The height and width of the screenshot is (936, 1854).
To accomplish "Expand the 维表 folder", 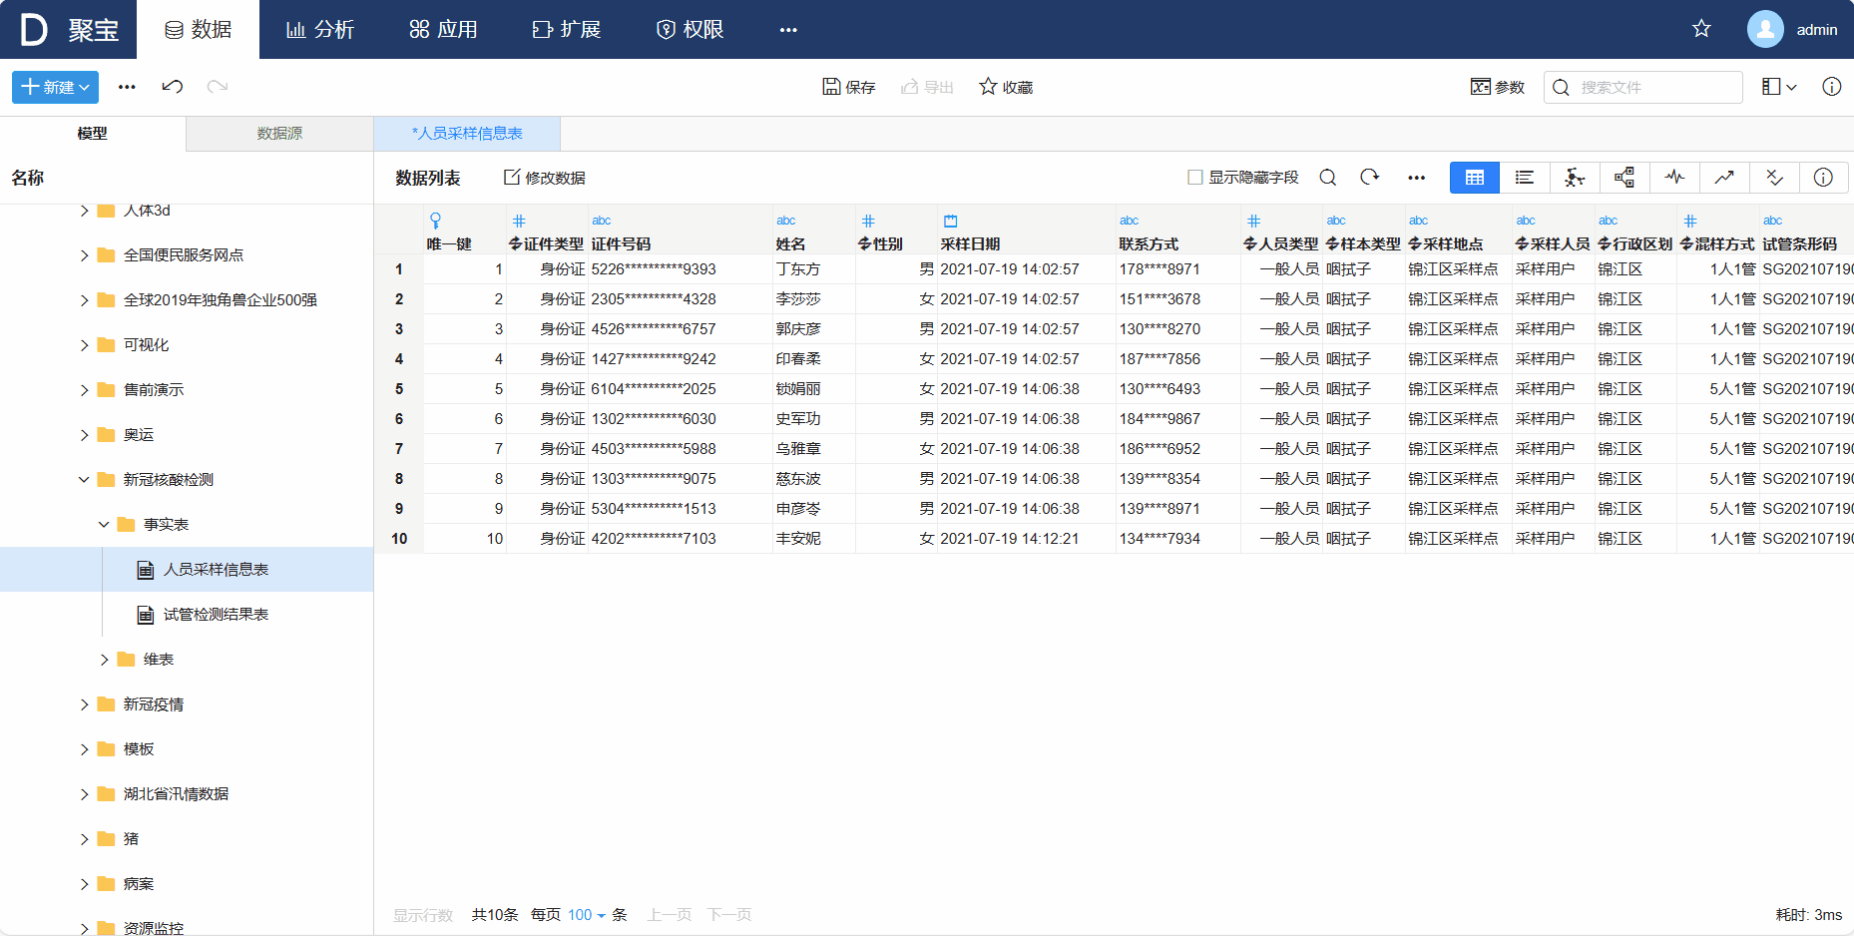I will coord(104,660).
